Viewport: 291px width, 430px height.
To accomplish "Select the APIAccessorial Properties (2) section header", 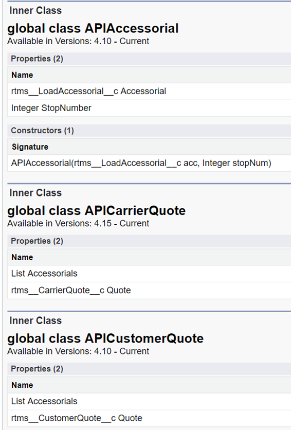I will (x=149, y=59).
